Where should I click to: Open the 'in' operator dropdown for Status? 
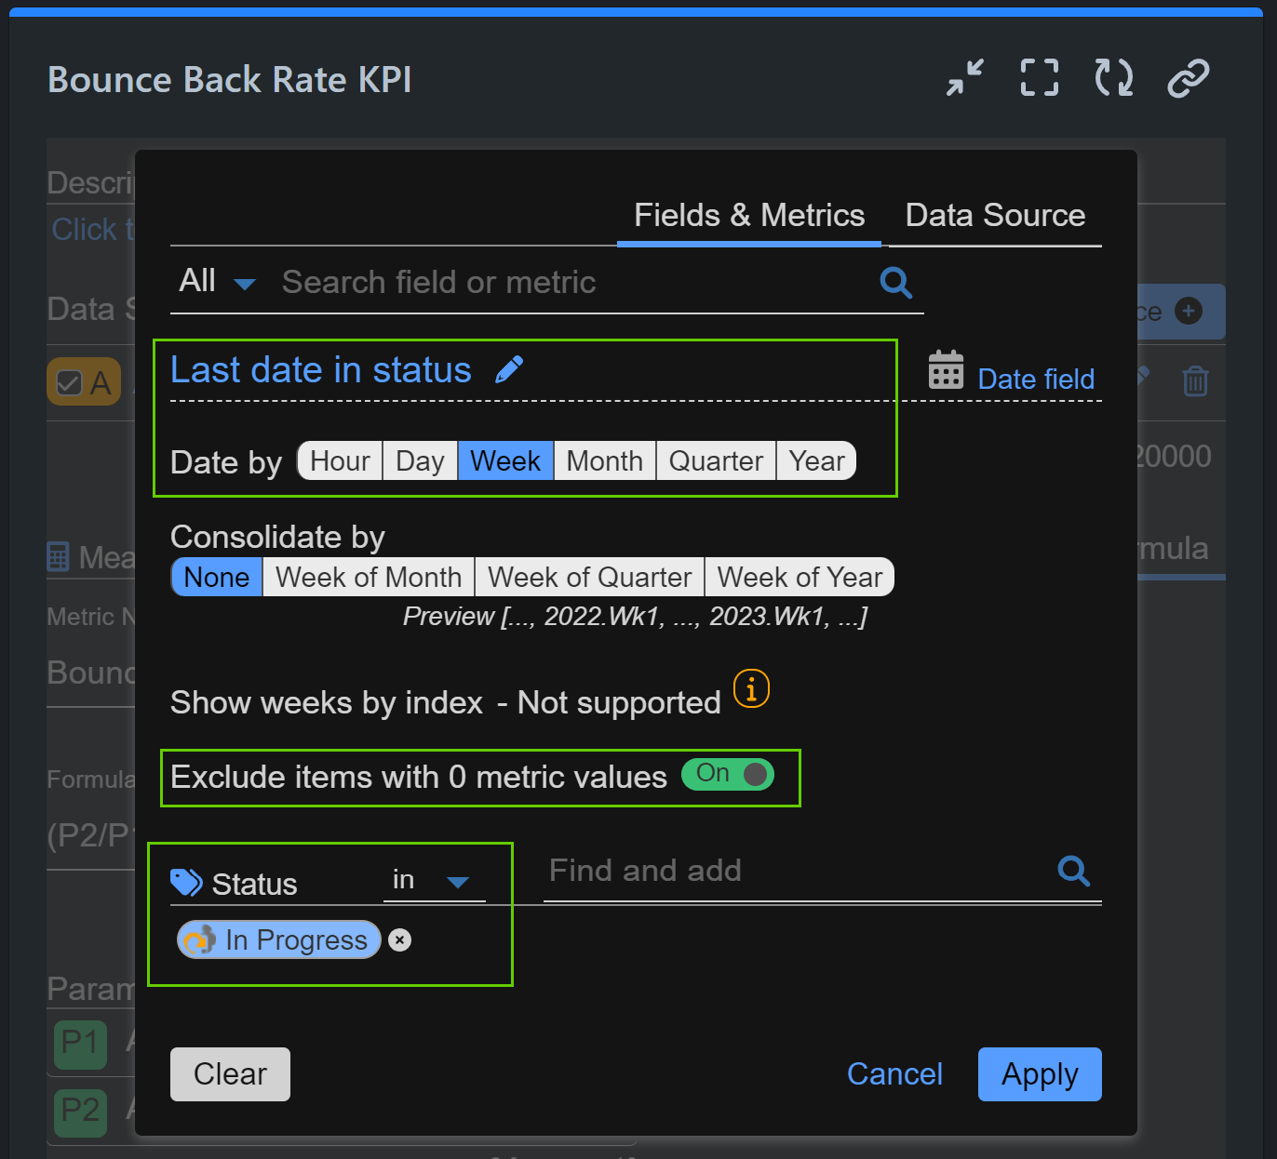[x=456, y=881]
